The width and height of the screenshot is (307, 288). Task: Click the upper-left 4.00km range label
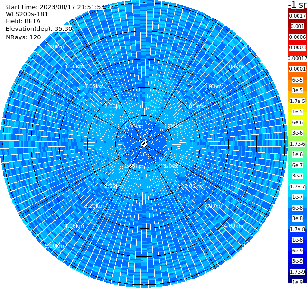coord(74,66)
